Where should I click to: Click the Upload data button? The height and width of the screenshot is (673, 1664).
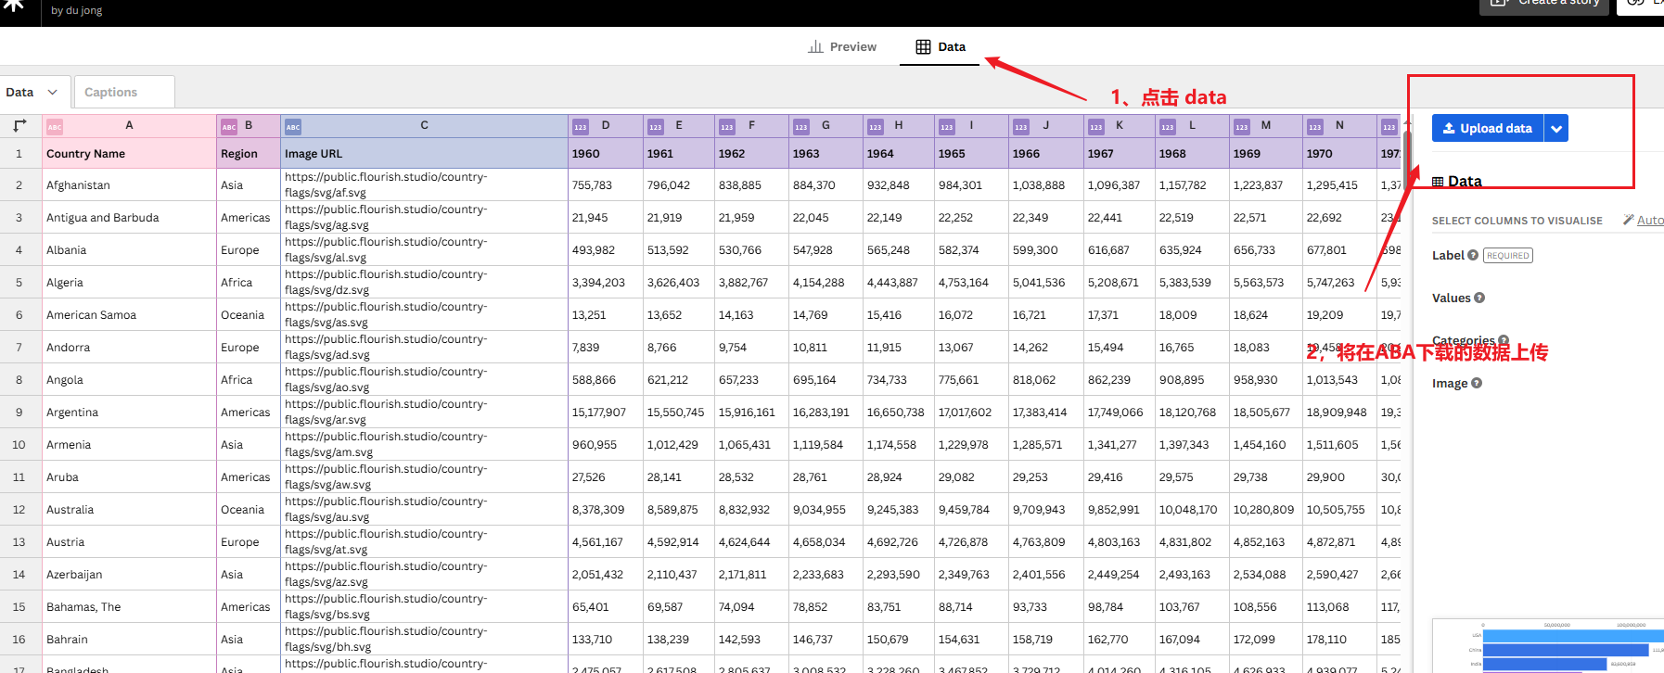[x=1488, y=129]
